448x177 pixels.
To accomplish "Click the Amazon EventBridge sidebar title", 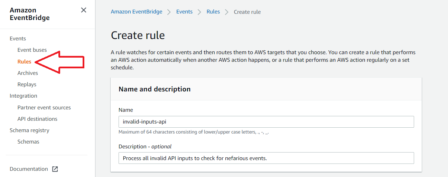I will tap(30, 14).
